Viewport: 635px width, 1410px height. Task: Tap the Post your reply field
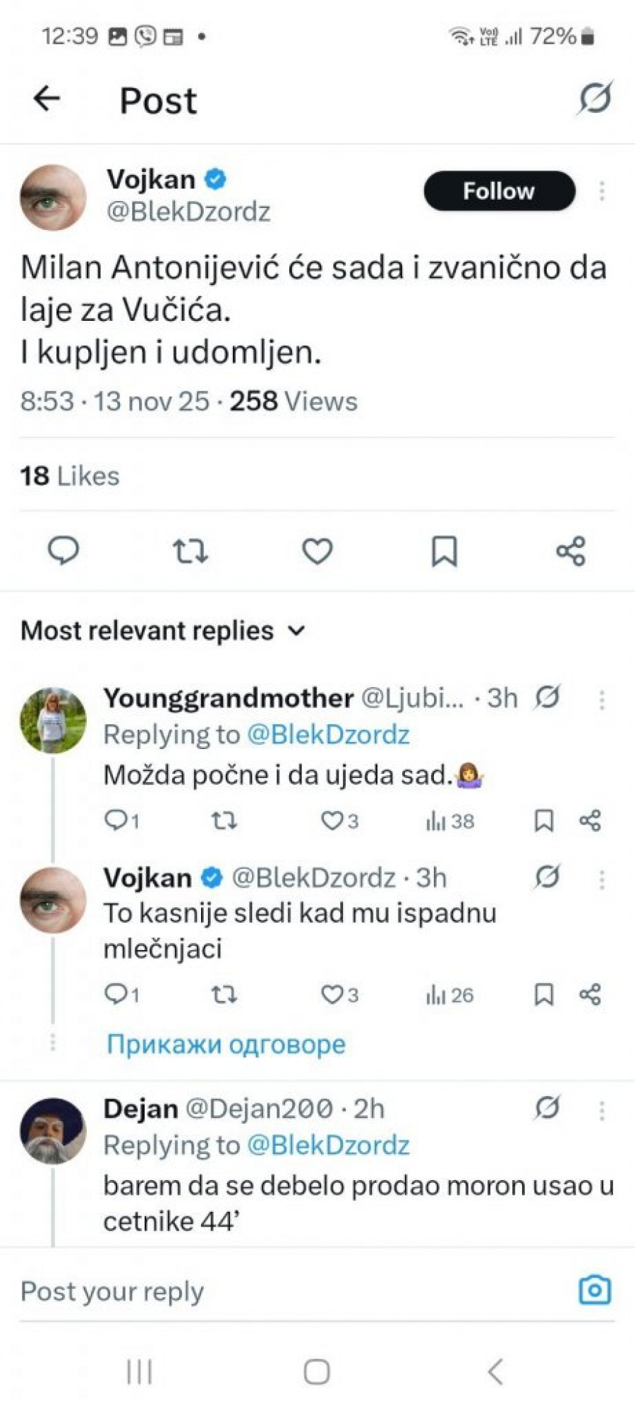point(282,1292)
